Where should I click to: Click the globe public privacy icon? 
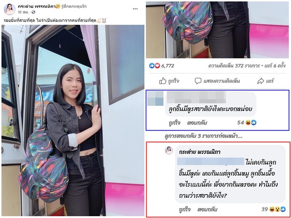click(x=33, y=12)
